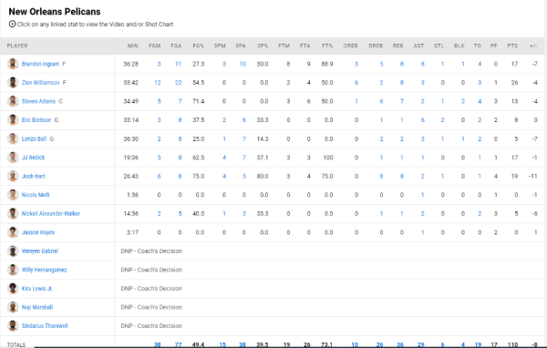Click Steven Adams' headshot icon
547x348 pixels.
click(x=13, y=101)
